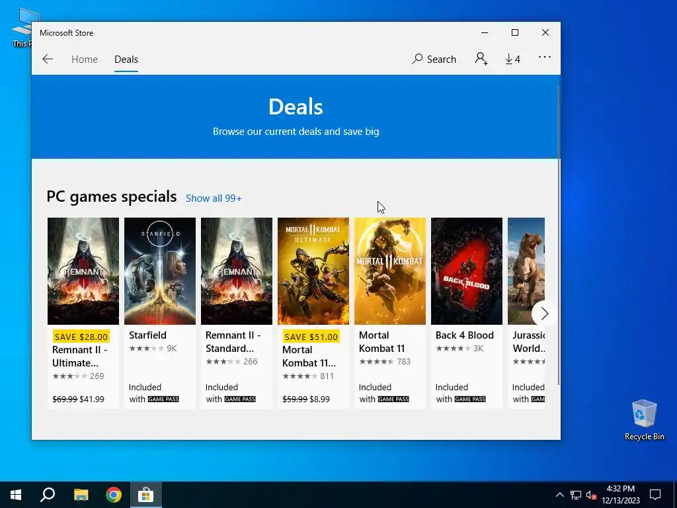Click the Back 4 Blood title
Viewport: 677px width, 508px height.
coord(465,335)
